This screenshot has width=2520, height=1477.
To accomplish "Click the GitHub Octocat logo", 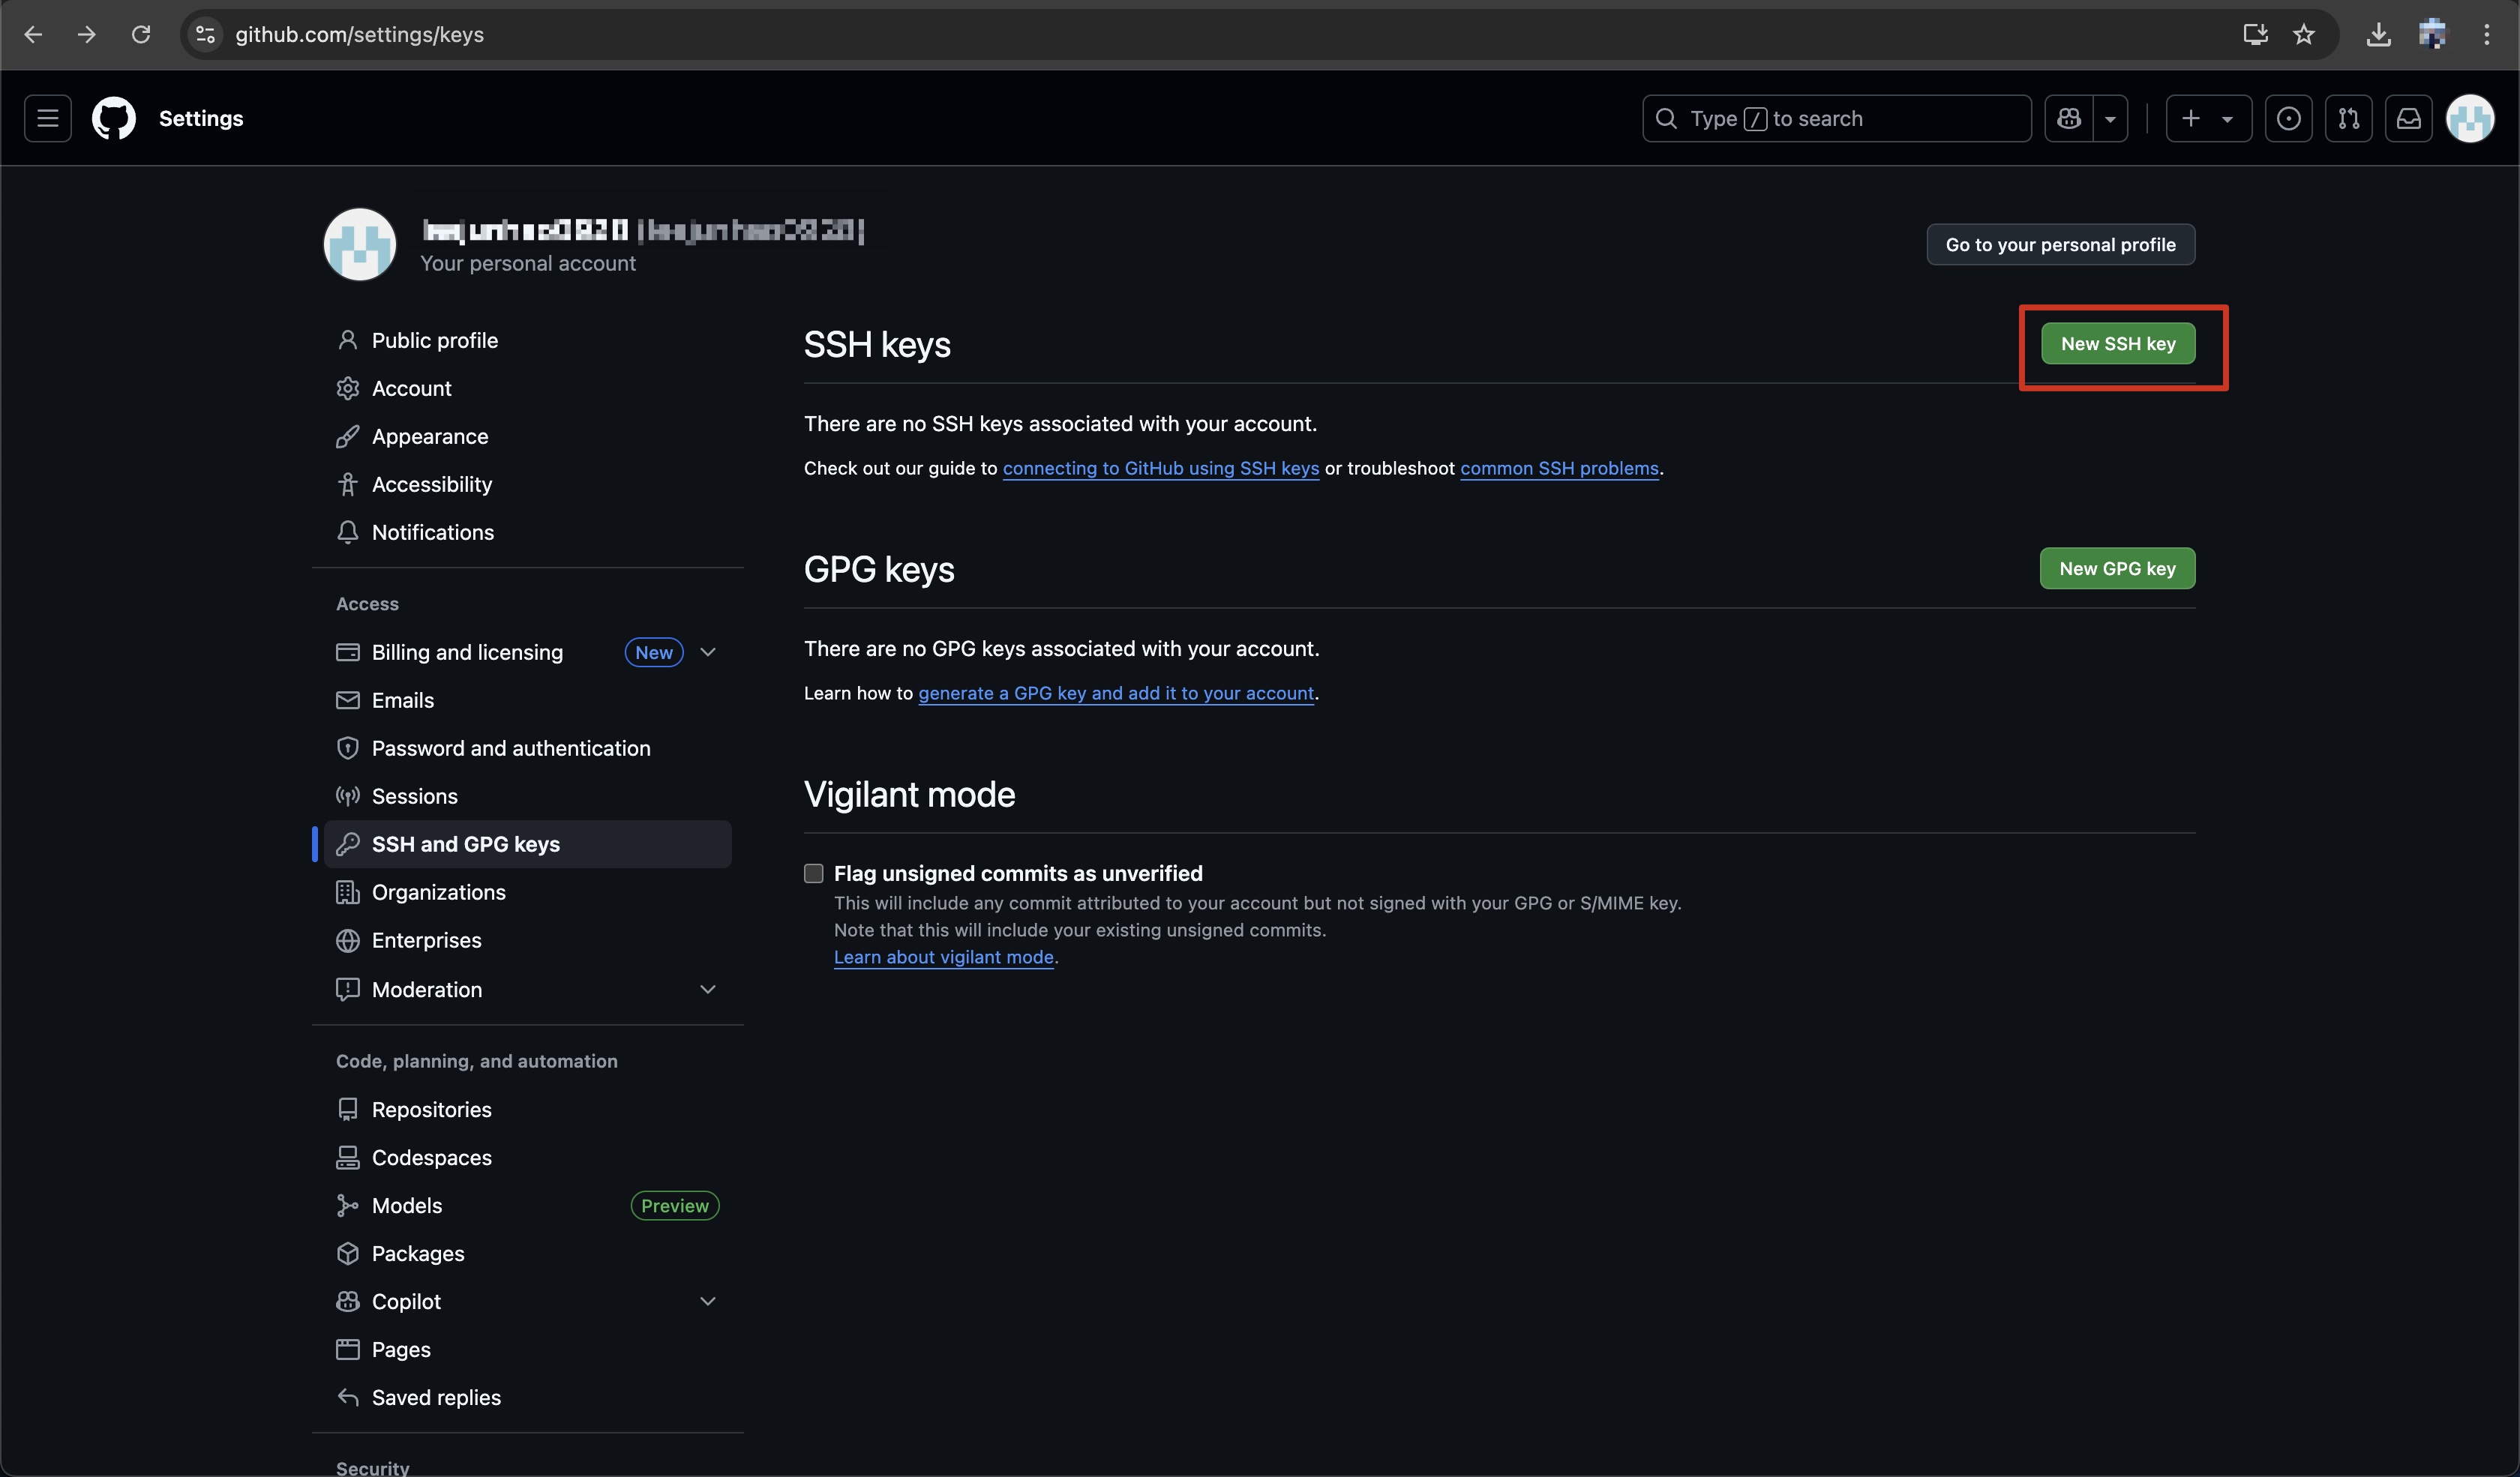I will coord(114,118).
